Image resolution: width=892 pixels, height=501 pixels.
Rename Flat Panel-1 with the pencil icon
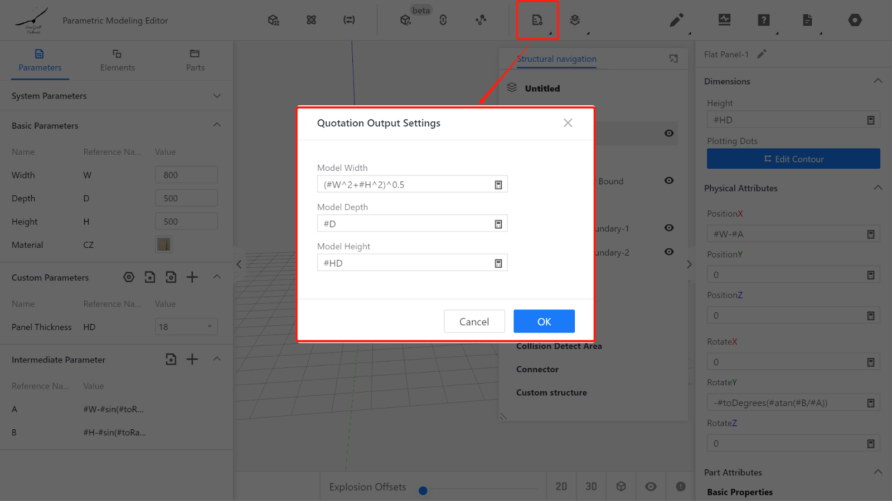pos(762,54)
